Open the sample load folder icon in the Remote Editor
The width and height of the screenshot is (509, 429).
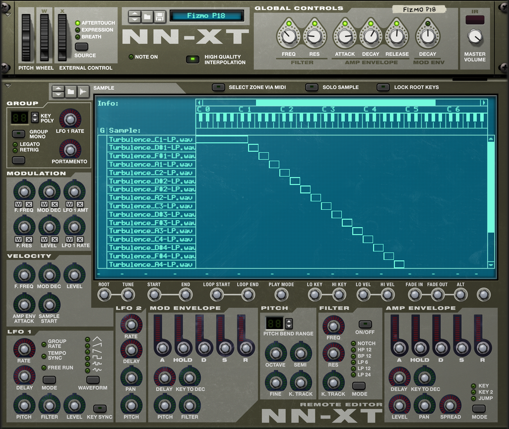(x=69, y=92)
